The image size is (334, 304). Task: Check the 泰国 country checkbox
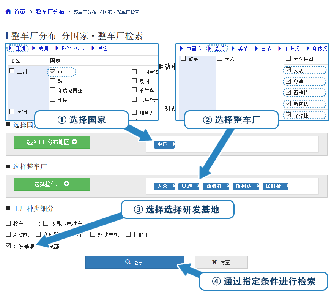(134, 81)
